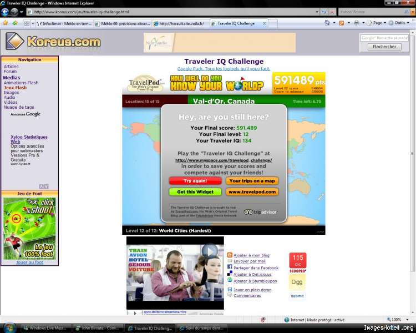Stop loading with the red X icon
Image resolution: width=416 pixels, height=333 pixels.
pos(332,12)
